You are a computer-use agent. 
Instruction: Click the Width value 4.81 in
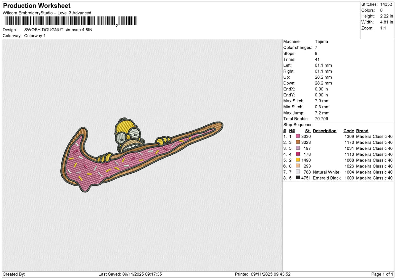point(386,22)
